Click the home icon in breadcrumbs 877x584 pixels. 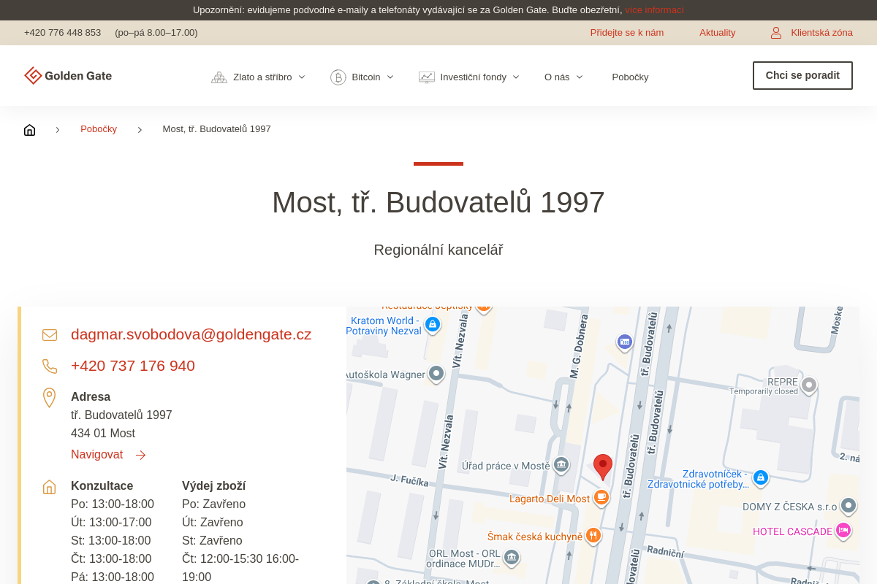pos(29,130)
